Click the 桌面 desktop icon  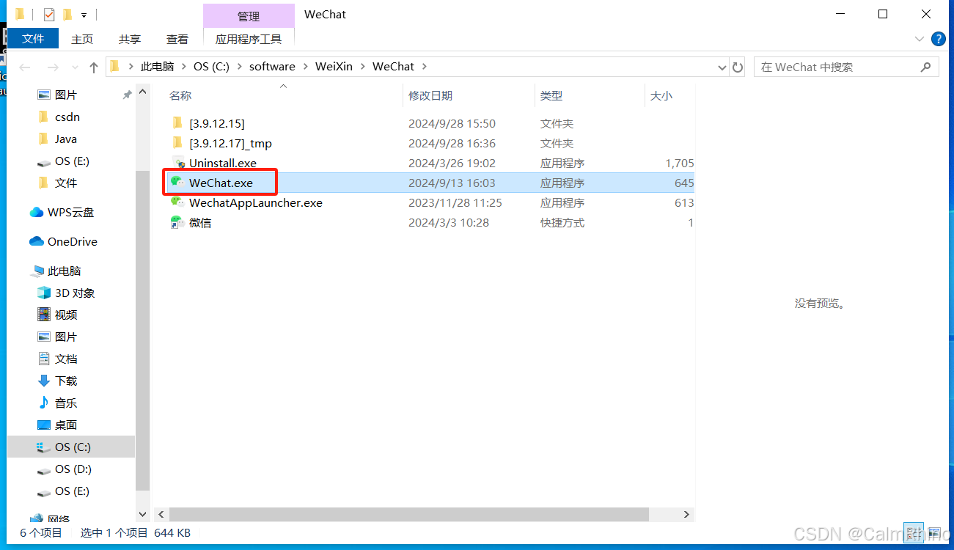click(44, 425)
